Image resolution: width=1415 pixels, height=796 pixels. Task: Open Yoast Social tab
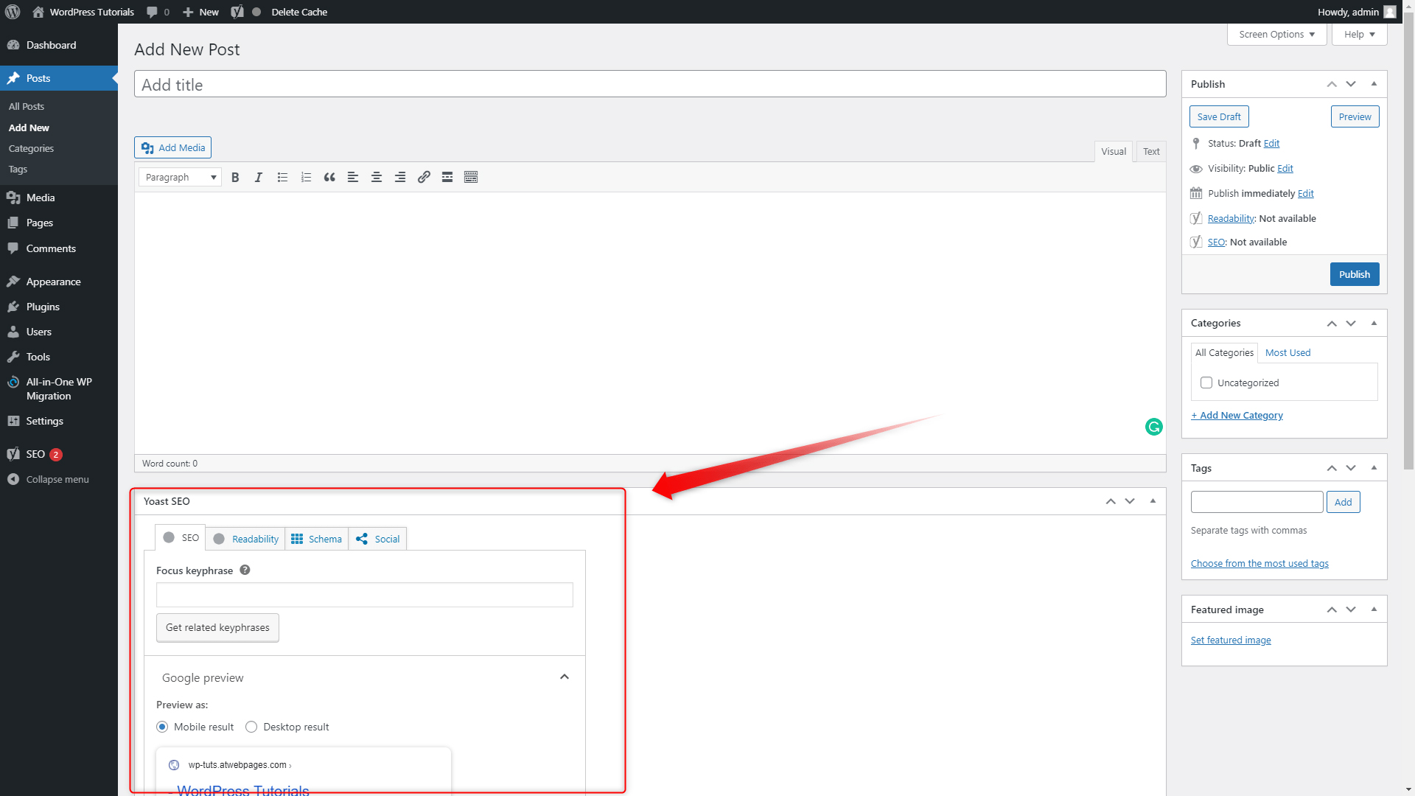[377, 539]
